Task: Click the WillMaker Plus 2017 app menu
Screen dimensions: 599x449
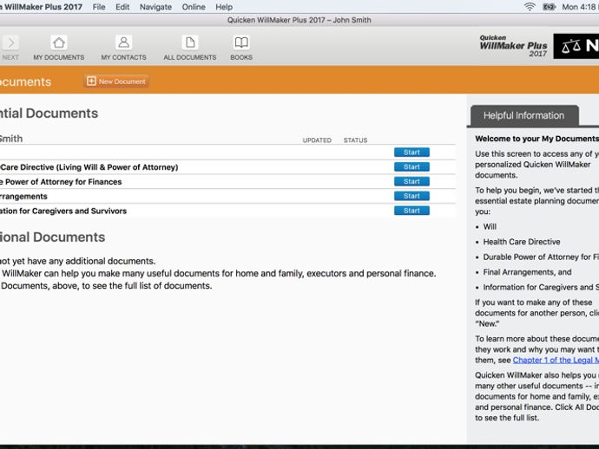Action: click(x=42, y=7)
